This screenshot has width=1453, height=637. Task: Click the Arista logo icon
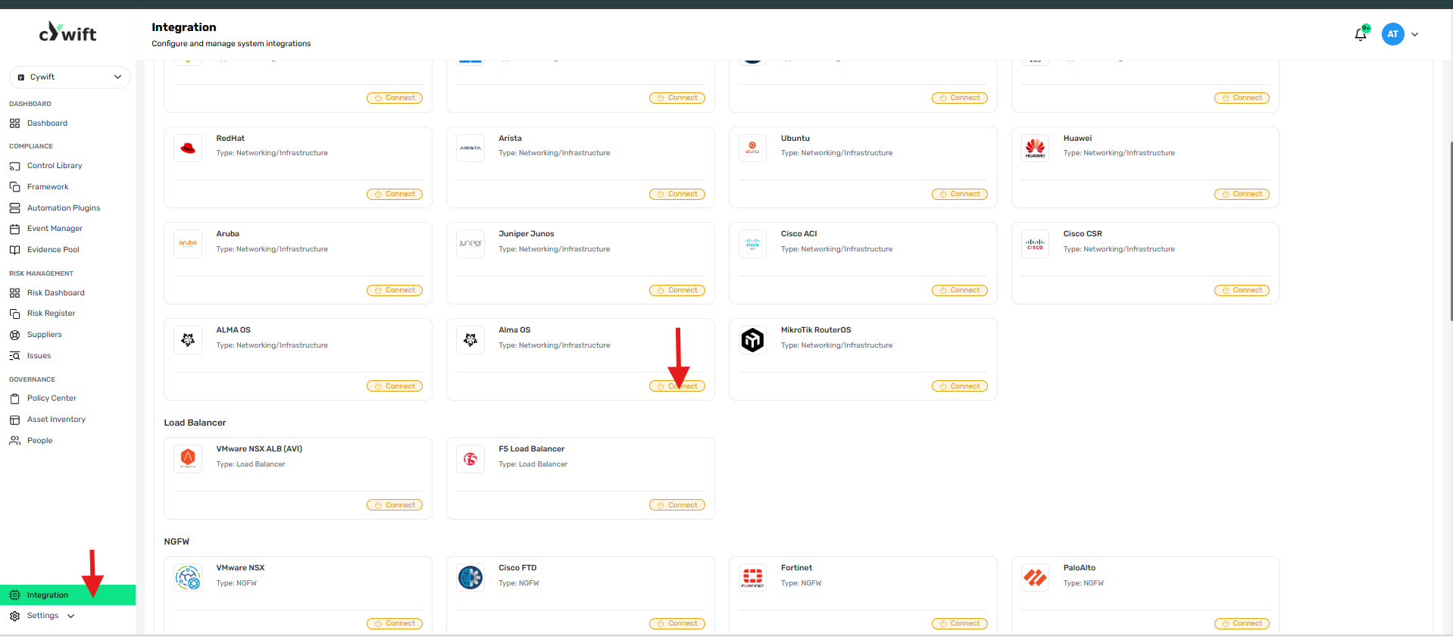tap(470, 148)
